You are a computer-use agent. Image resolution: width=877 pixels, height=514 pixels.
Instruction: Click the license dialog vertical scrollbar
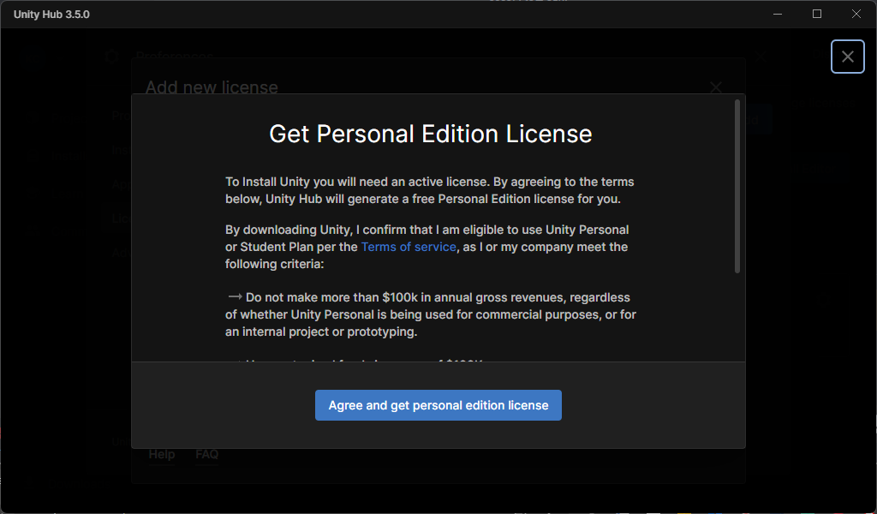click(737, 186)
